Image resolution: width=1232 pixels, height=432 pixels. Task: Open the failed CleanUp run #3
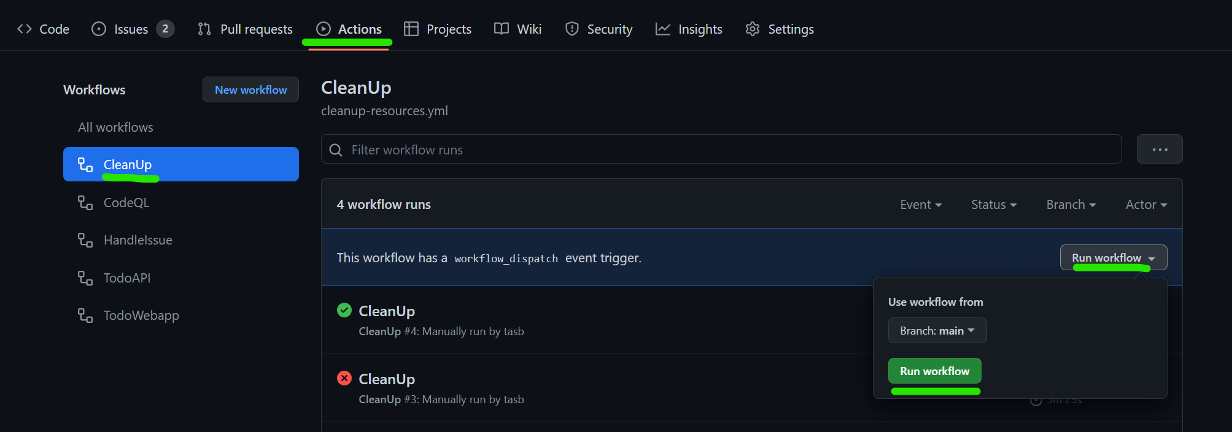tap(387, 379)
